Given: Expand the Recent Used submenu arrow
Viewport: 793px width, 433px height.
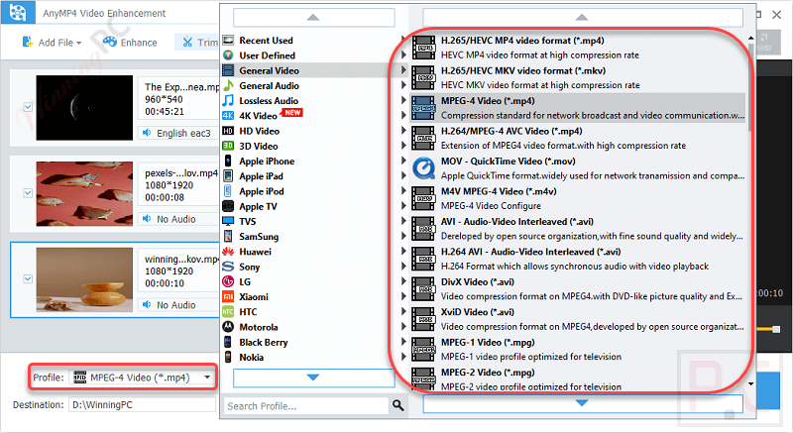Looking at the screenshot, I should [x=403, y=40].
